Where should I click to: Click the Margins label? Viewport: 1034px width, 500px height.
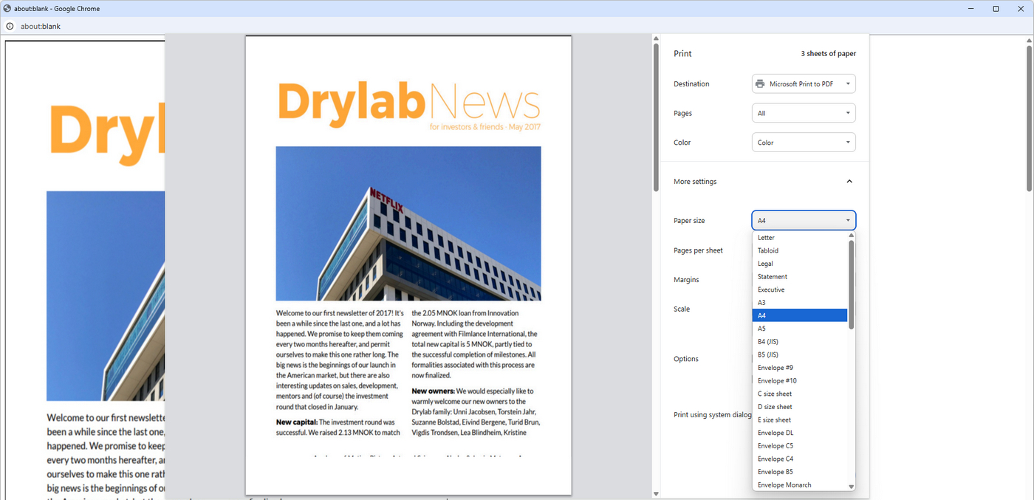point(686,280)
